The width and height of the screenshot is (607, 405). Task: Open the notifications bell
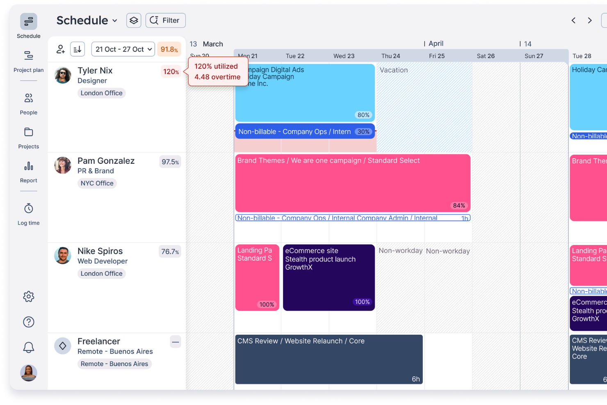pos(28,347)
